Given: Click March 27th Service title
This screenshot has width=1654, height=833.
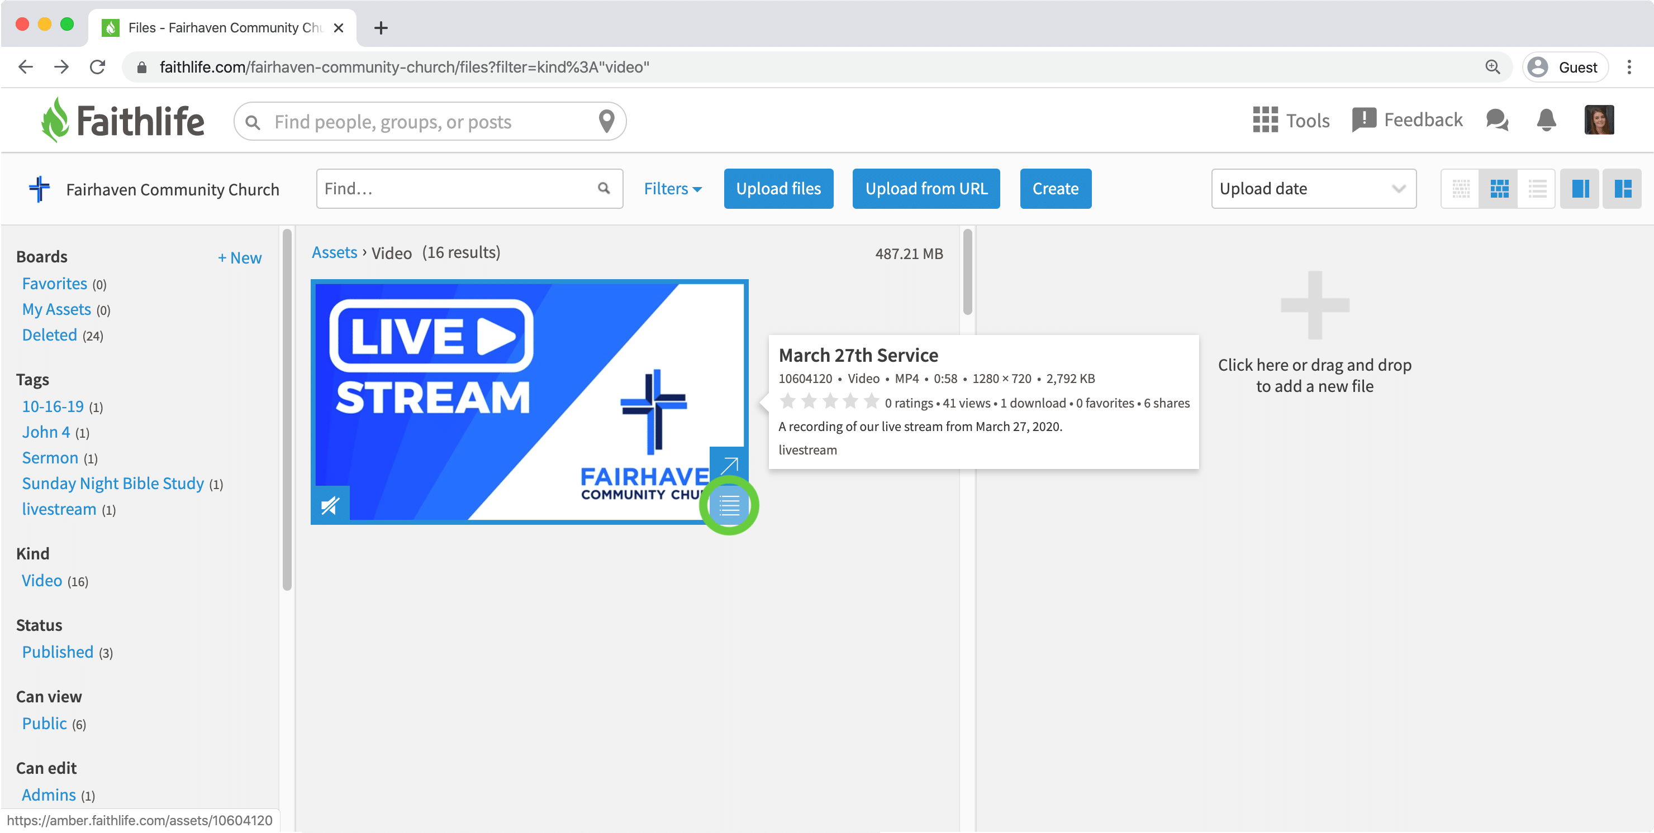Looking at the screenshot, I should [x=858, y=355].
